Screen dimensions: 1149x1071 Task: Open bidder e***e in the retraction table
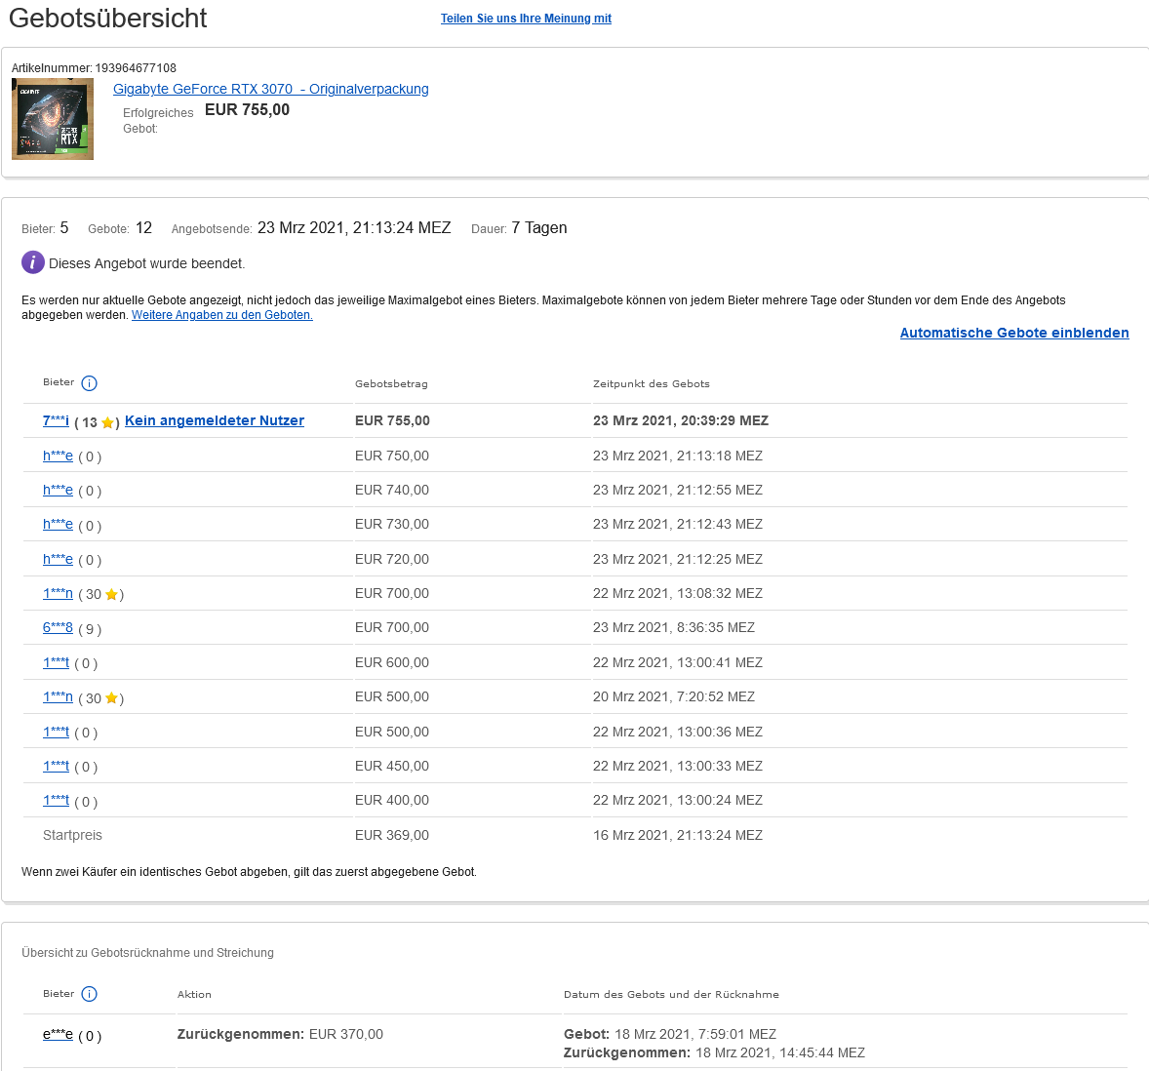(58, 1034)
